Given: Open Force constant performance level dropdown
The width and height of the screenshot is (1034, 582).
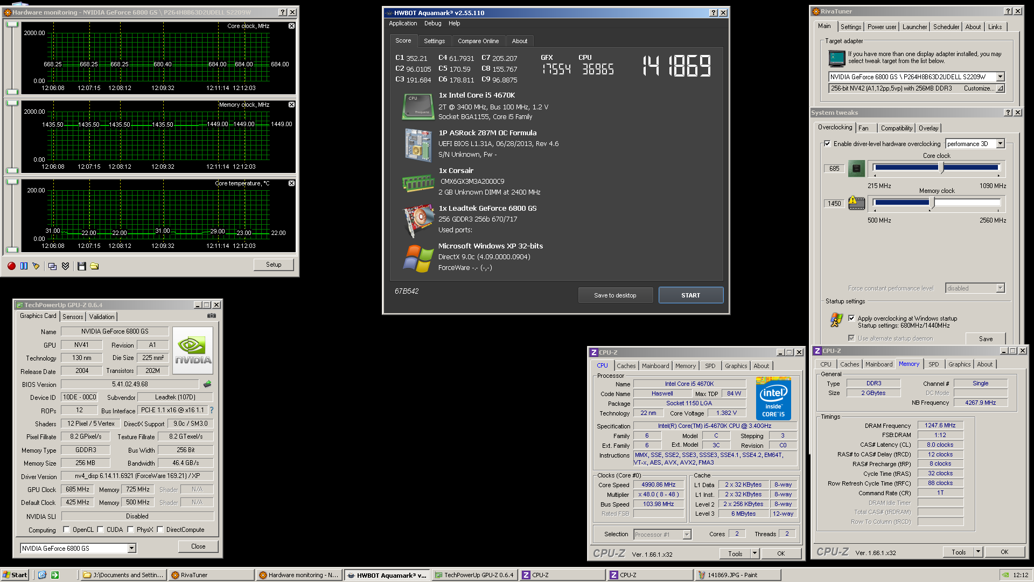Looking at the screenshot, I should click(1000, 288).
